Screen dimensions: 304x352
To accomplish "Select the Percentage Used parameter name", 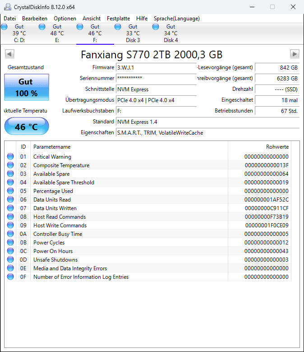I will 53,191.
